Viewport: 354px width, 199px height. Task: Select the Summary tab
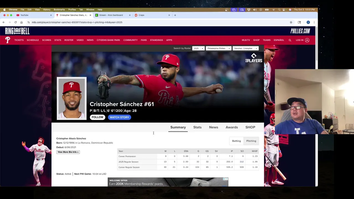(178, 127)
